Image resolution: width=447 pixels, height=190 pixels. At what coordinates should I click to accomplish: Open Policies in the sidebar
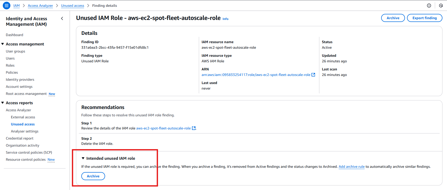click(12, 72)
